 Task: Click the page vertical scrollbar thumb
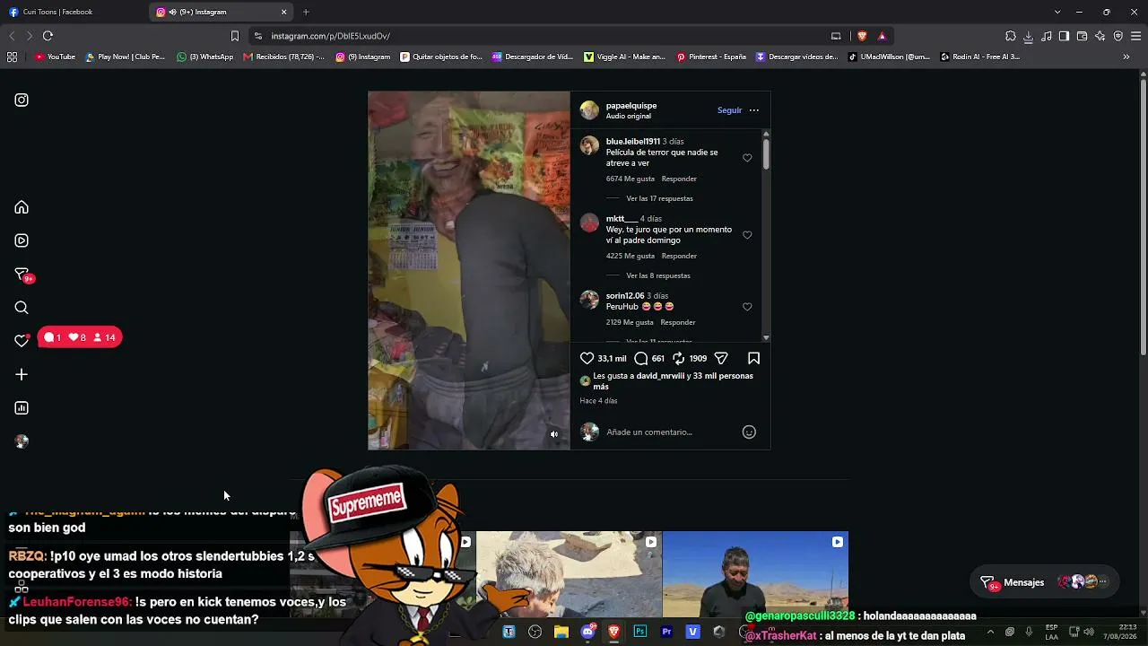tap(1144, 215)
